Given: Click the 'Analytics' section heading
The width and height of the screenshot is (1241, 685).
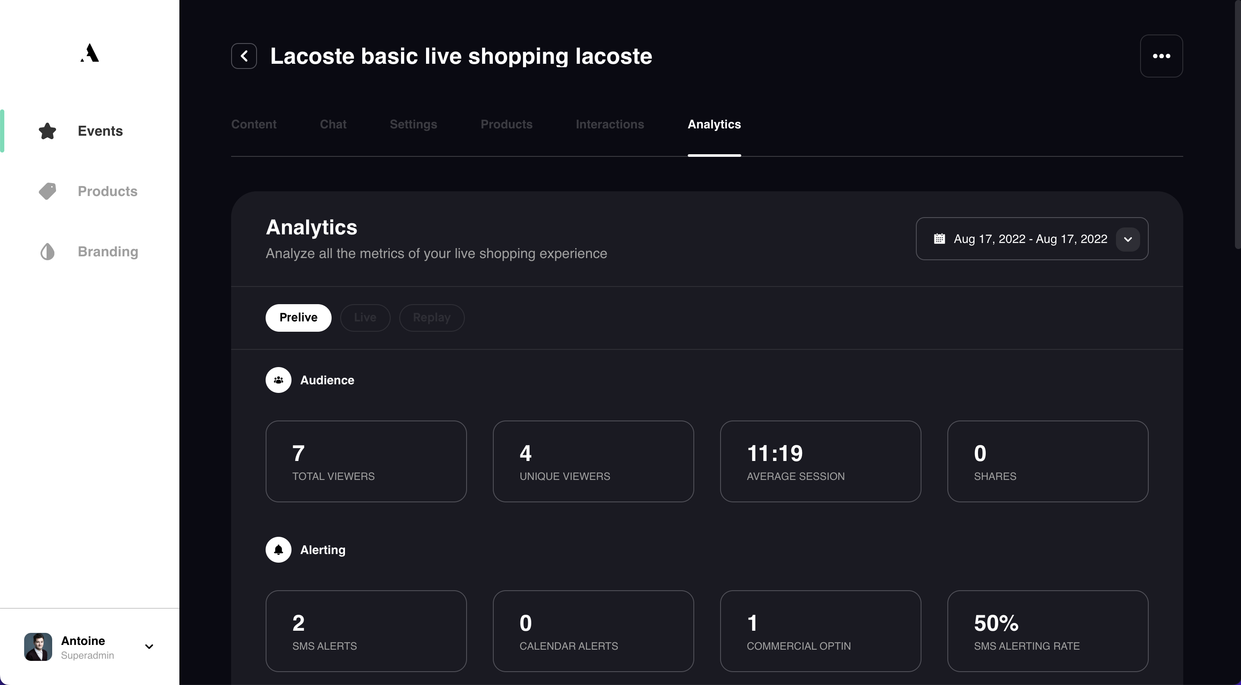Looking at the screenshot, I should pos(311,227).
